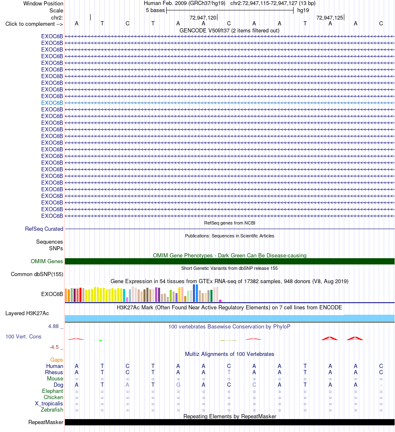Click the SNPs track label

point(56,248)
